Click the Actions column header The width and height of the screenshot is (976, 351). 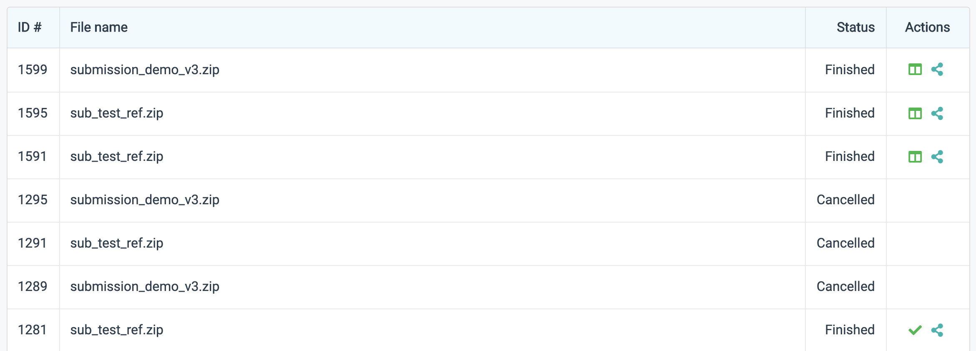(927, 27)
